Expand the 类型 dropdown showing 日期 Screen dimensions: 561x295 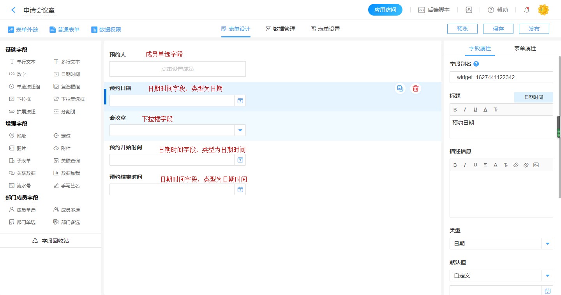point(547,244)
